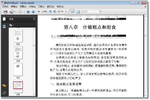
Task: Click thumbnail panel scroll up arrow
Action: tap(34, 29)
